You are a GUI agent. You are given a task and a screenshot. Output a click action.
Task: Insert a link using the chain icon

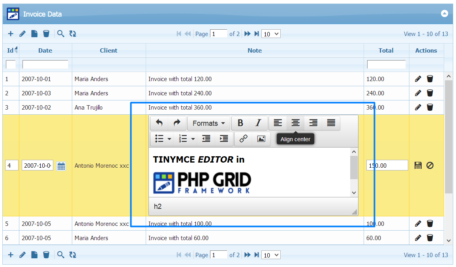[244, 138]
